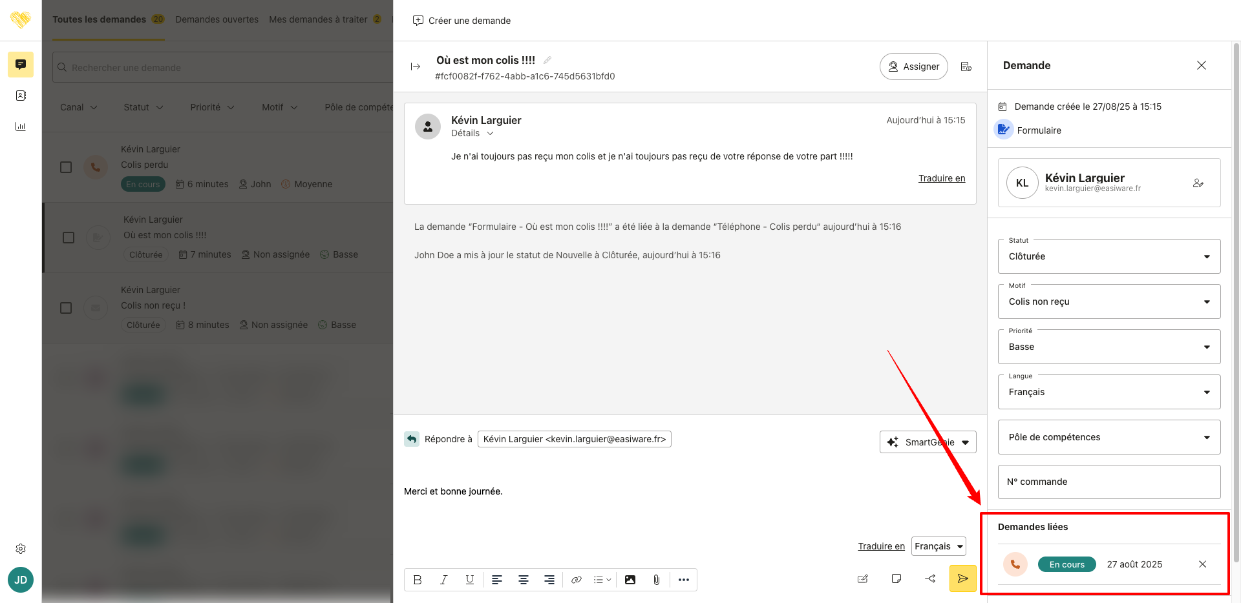The width and height of the screenshot is (1241, 603).
Task: Toggle bold formatting in reply editor
Action: click(418, 580)
